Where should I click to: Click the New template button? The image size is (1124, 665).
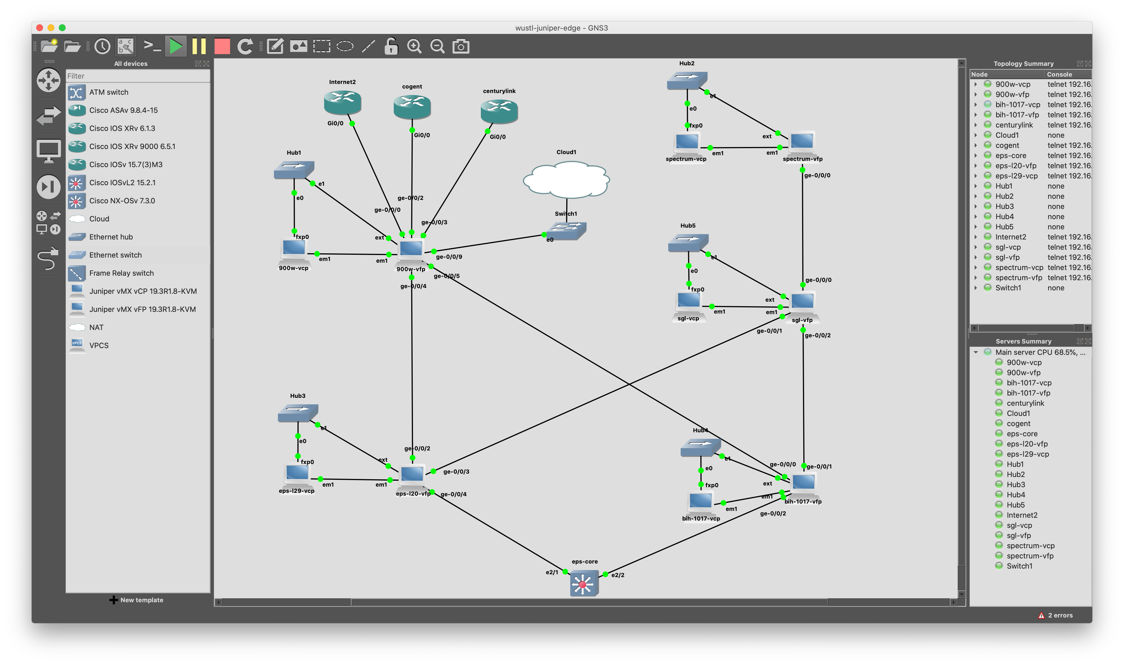click(x=136, y=600)
